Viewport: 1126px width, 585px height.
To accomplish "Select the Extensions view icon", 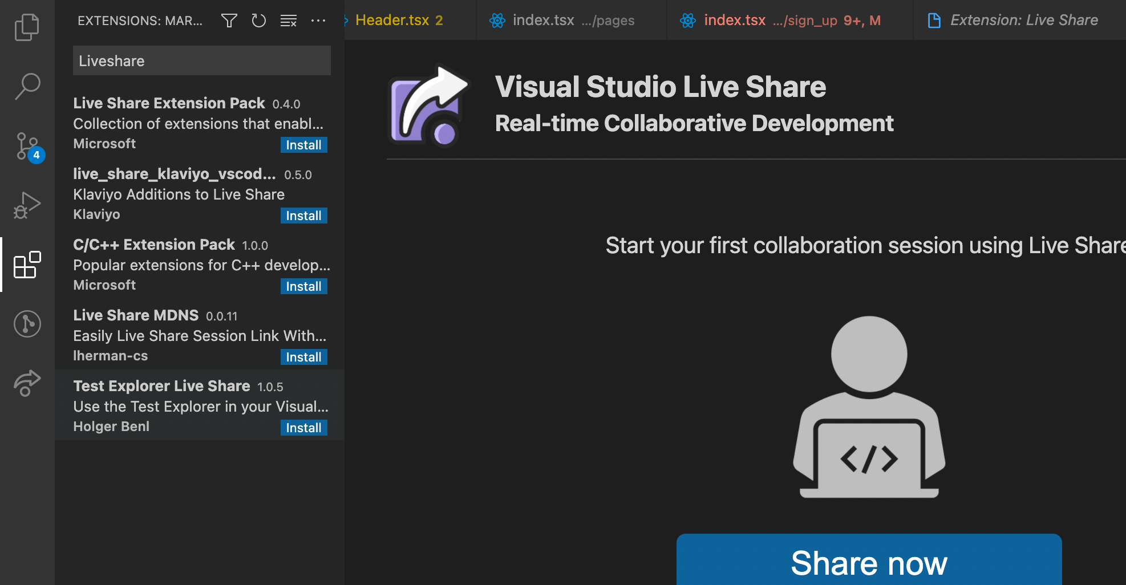I will (27, 265).
